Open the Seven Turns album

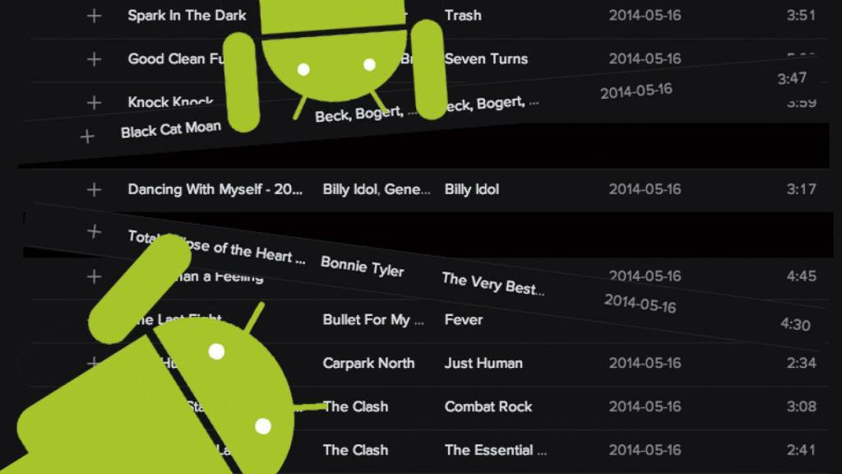click(486, 58)
